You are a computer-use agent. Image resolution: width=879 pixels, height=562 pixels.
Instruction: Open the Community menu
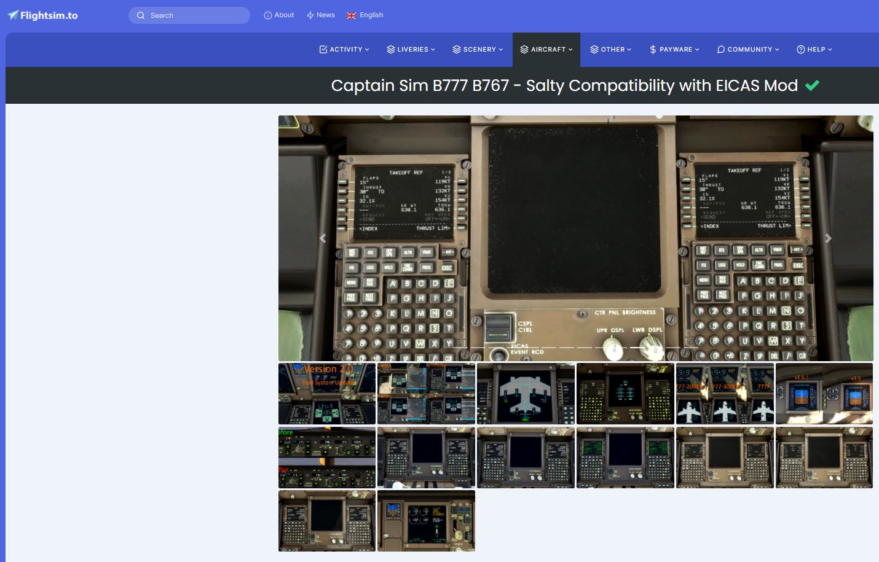748,50
